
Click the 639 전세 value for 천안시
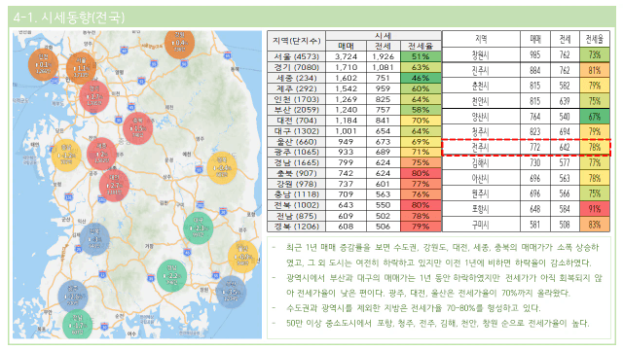pyautogui.click(x=565, y=101)
